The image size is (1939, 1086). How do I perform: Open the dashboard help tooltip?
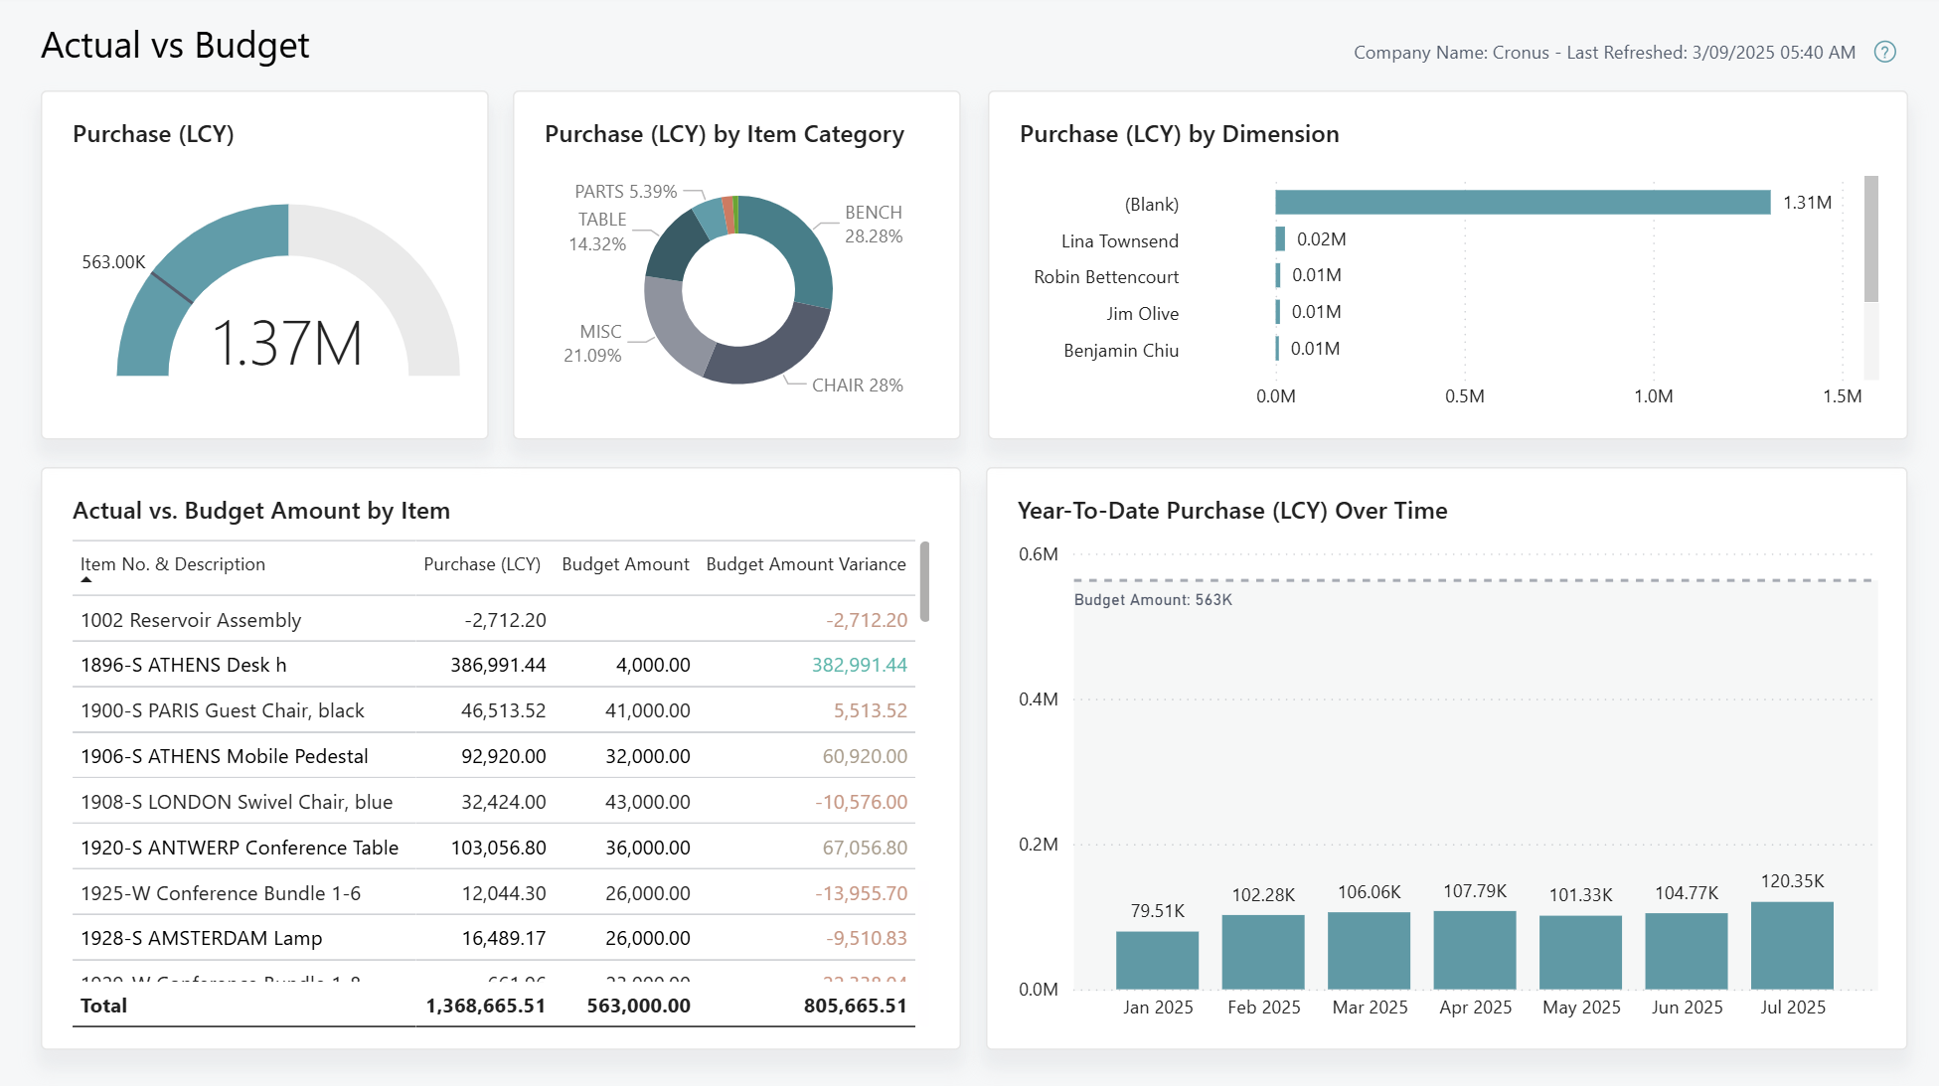1885,52
